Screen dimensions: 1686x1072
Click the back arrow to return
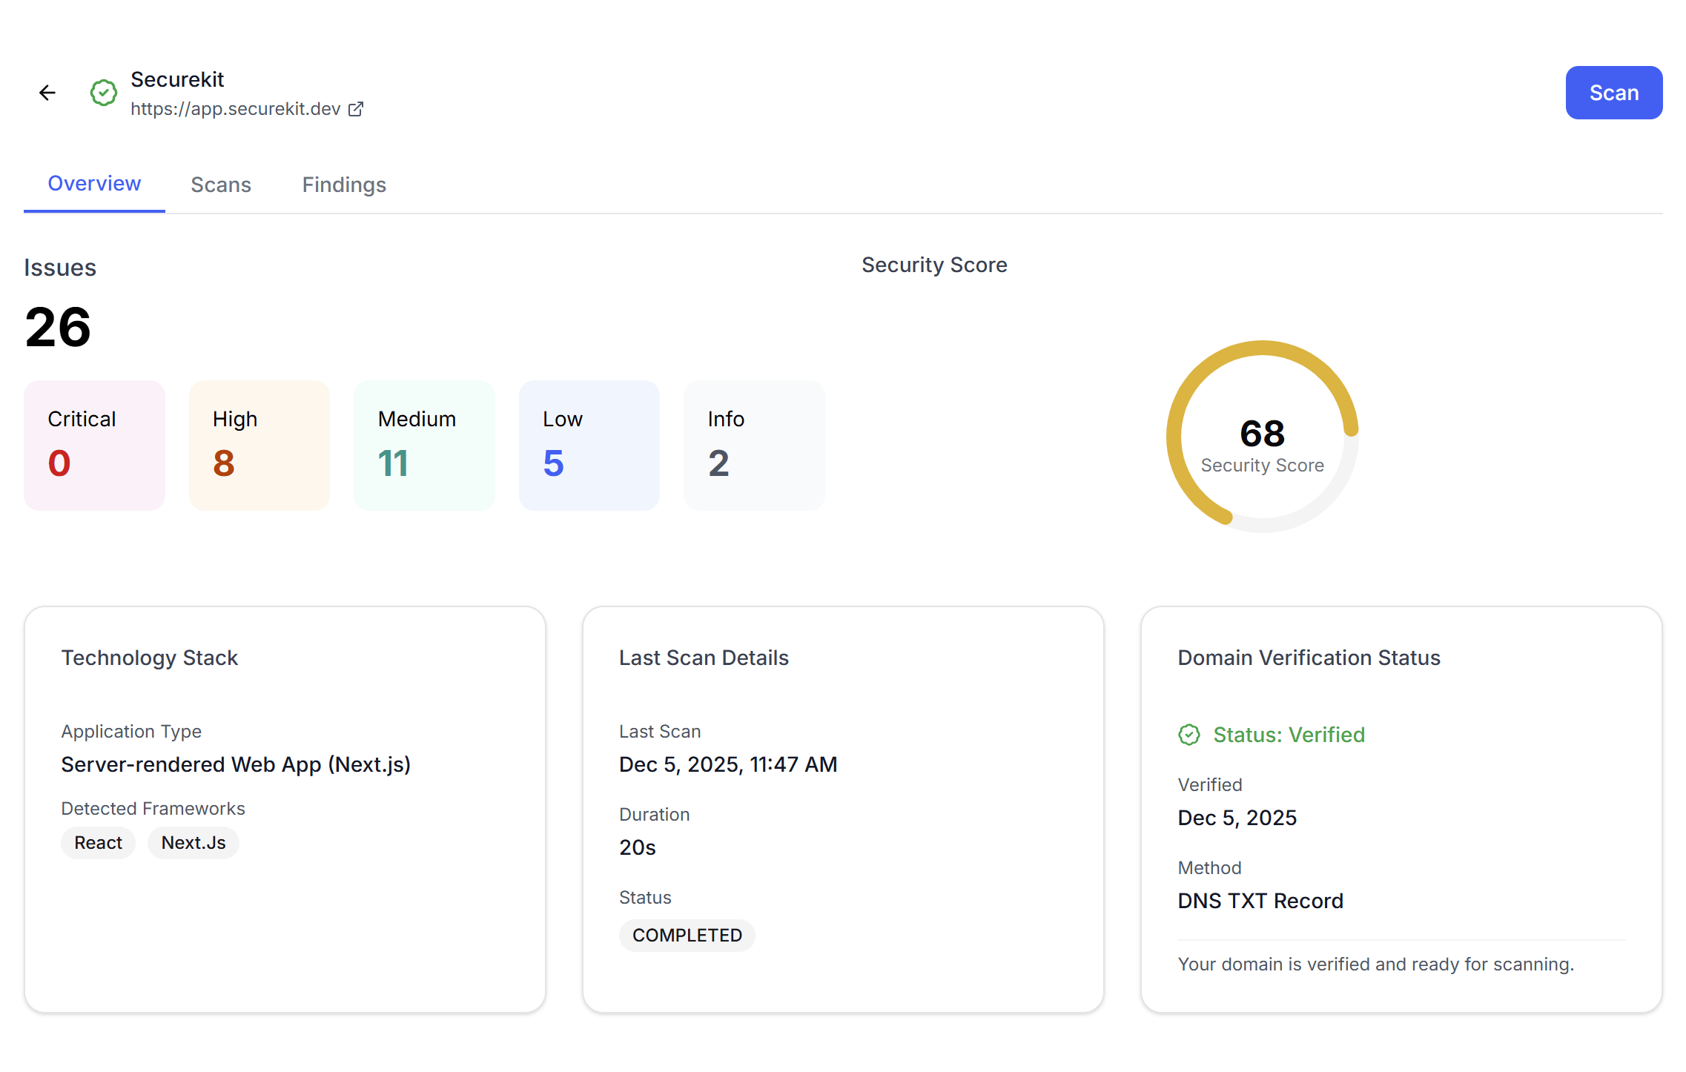pos(47,92)
